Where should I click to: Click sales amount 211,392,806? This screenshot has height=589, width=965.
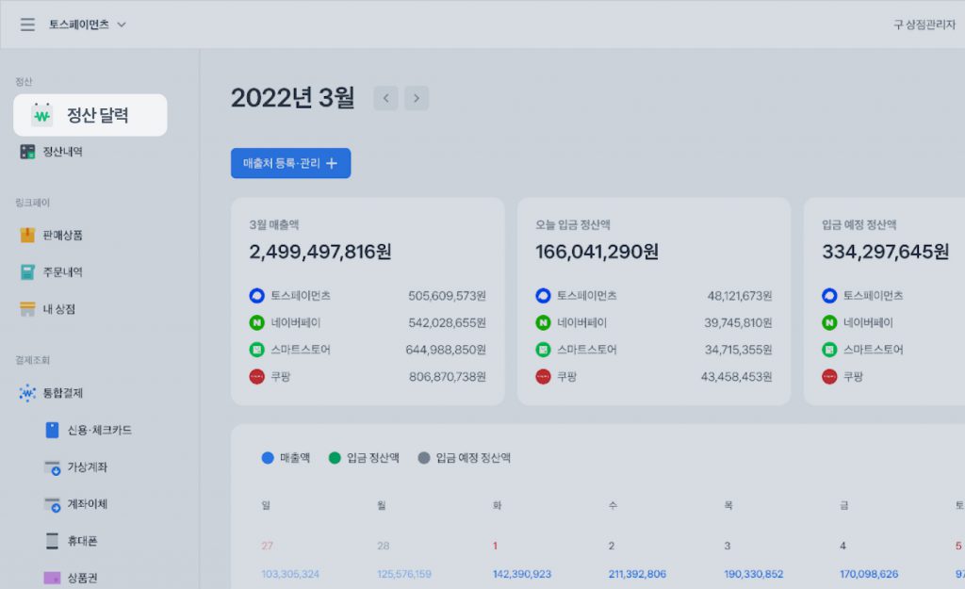click(x=637, y=574)
